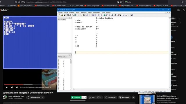Click the browser search box Szukaj
This screenshot has height=104, width=186.
tap(146, 2)
